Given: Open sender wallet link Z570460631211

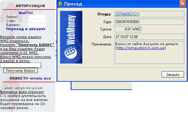Looking at the screenshot, I should click(127, 14).
